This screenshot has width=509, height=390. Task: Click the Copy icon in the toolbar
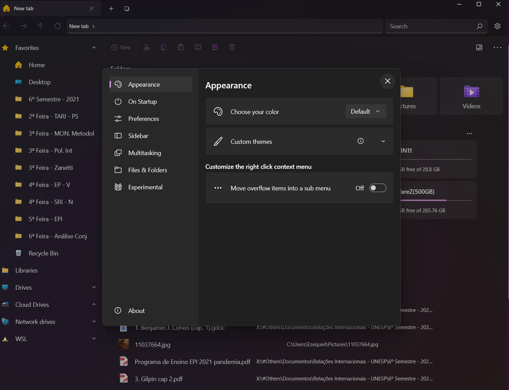tap(164, 47)
